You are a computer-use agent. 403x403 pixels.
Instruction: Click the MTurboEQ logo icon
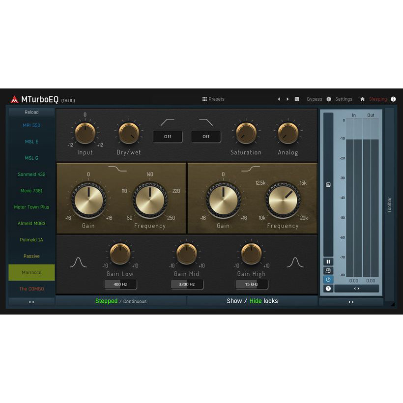[x=14, y=99]
